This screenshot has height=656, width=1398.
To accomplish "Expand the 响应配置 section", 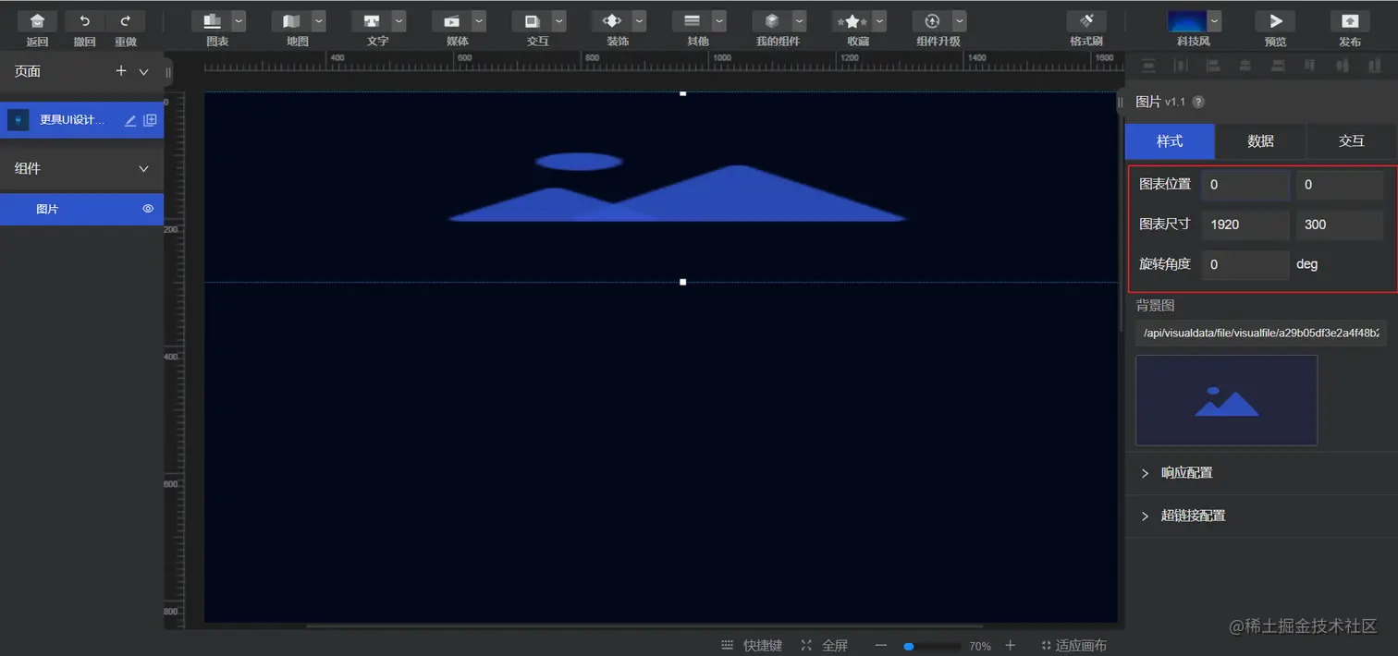I will (x=1261, y=473).
